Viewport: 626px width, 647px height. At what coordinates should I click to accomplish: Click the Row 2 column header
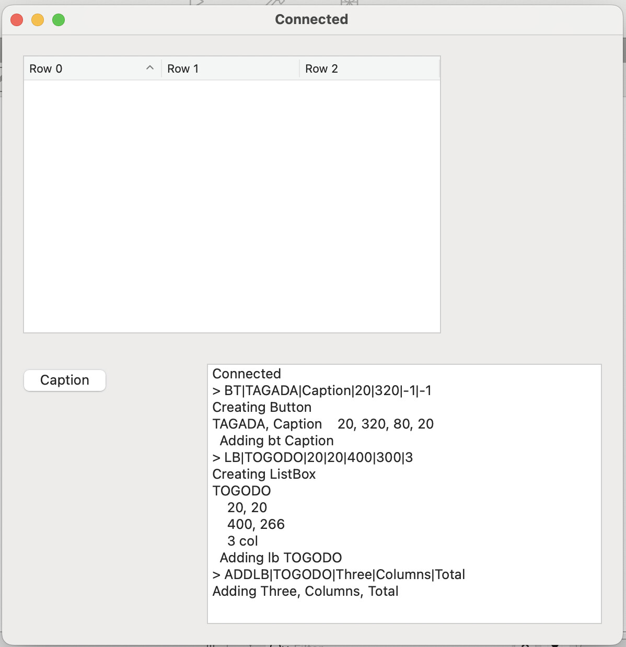pyautogui.click(x=321, y=68)
